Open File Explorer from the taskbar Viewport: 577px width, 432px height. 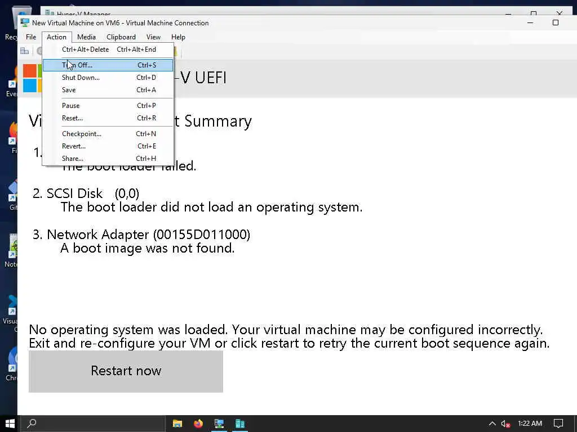coord(177,424)
